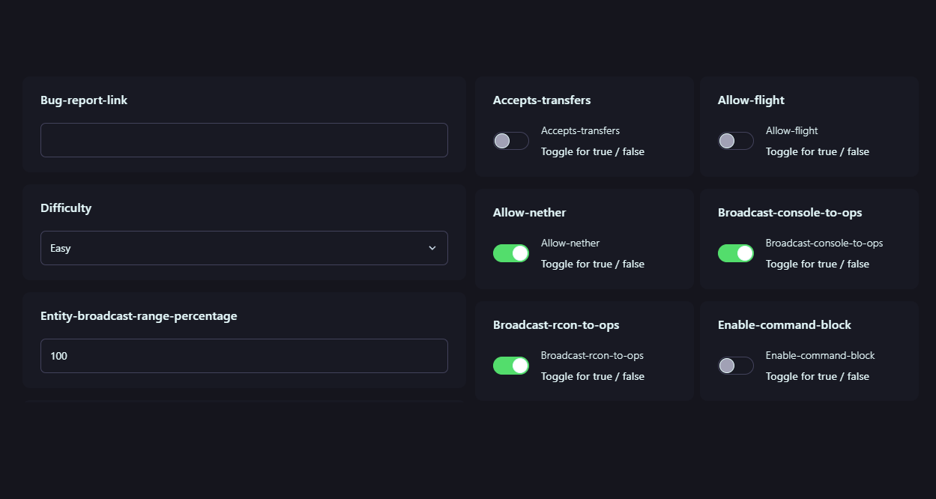
Task: Click "Toggle for true / false" under Broadcast-rcon-to-ops
Action: [x=592, y=377]
